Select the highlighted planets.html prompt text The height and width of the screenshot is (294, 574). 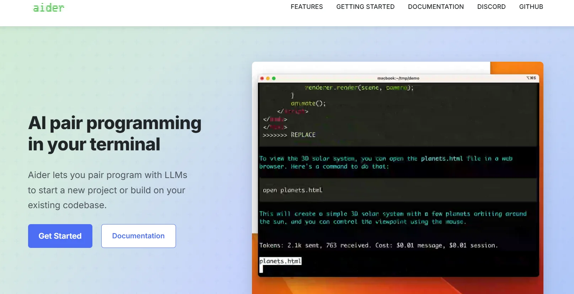(280, 261)
